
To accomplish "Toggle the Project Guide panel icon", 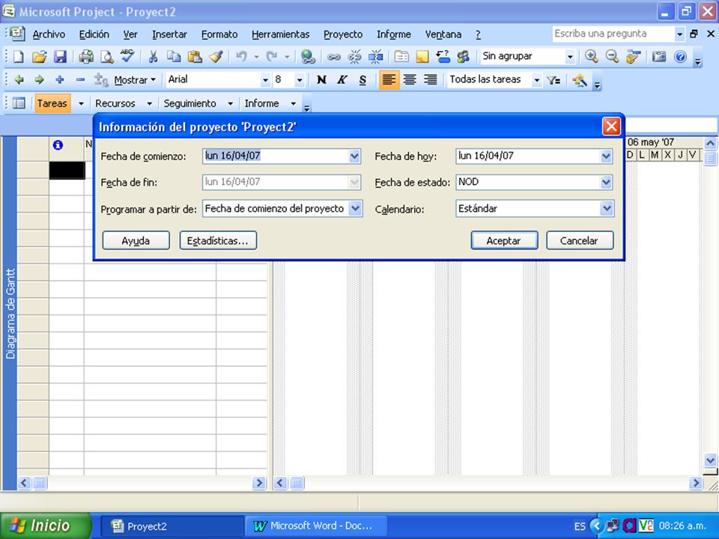I will click(x=19, y=103).
